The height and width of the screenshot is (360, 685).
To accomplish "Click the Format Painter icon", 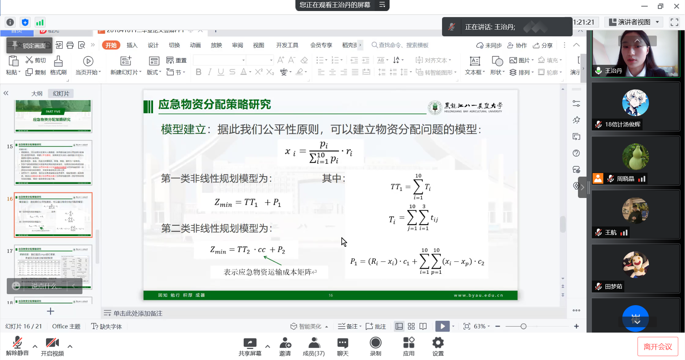I will 58,62.
